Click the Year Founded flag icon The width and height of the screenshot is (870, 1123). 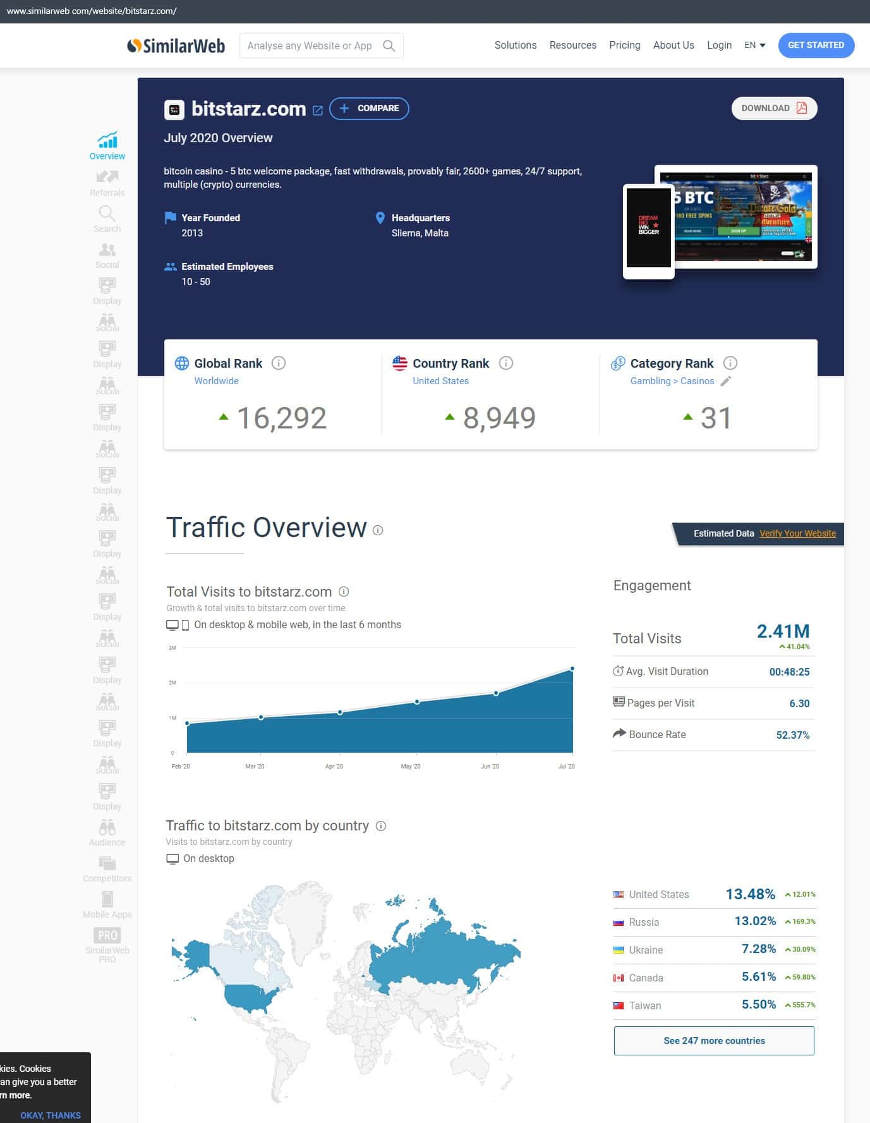170,218
